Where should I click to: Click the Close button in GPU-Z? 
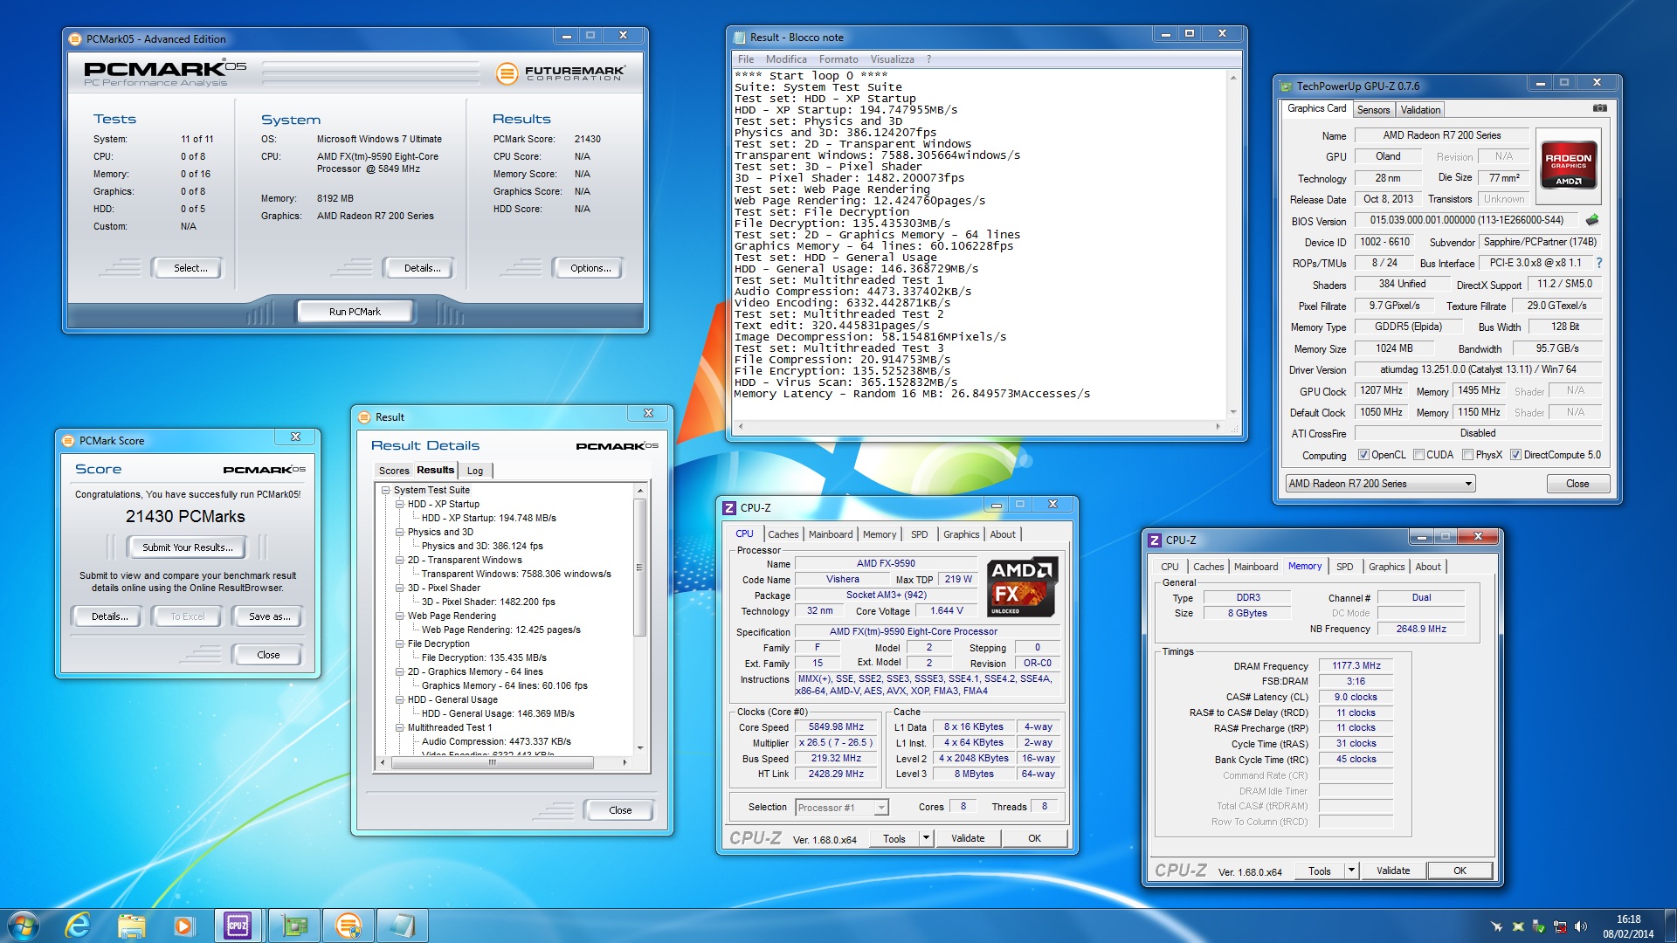[1577, 484]
